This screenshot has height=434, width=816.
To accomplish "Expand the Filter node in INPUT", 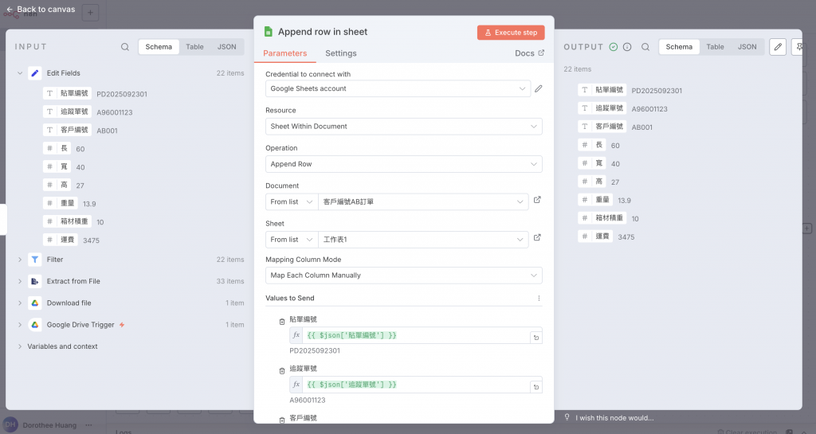I will (x=20, y=260).
